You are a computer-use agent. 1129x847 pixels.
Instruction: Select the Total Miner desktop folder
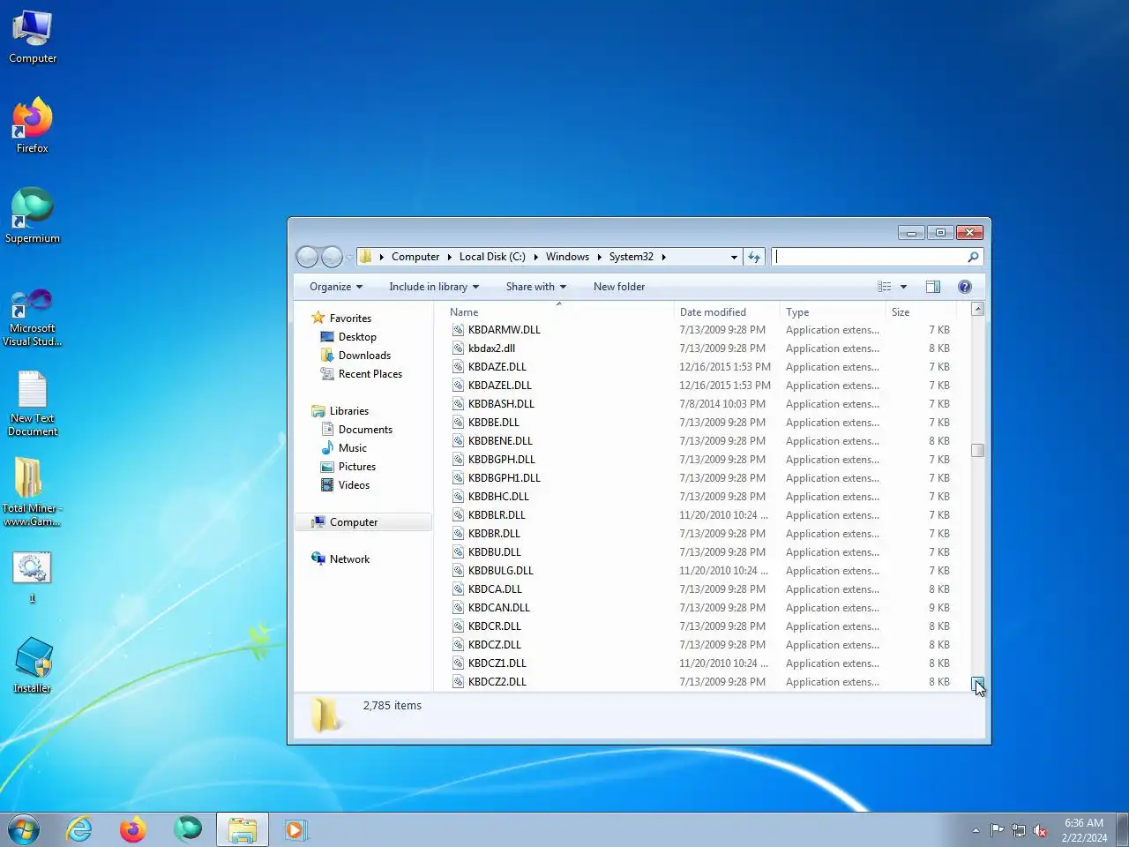point(32,492)
